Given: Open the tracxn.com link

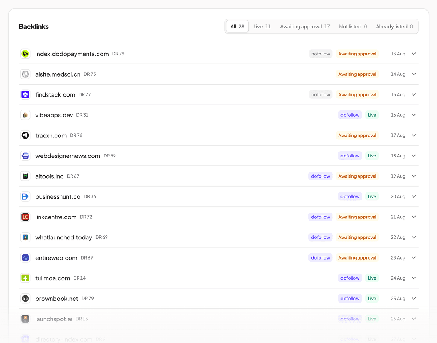Looking at the screenshot, I should [51, 136].
